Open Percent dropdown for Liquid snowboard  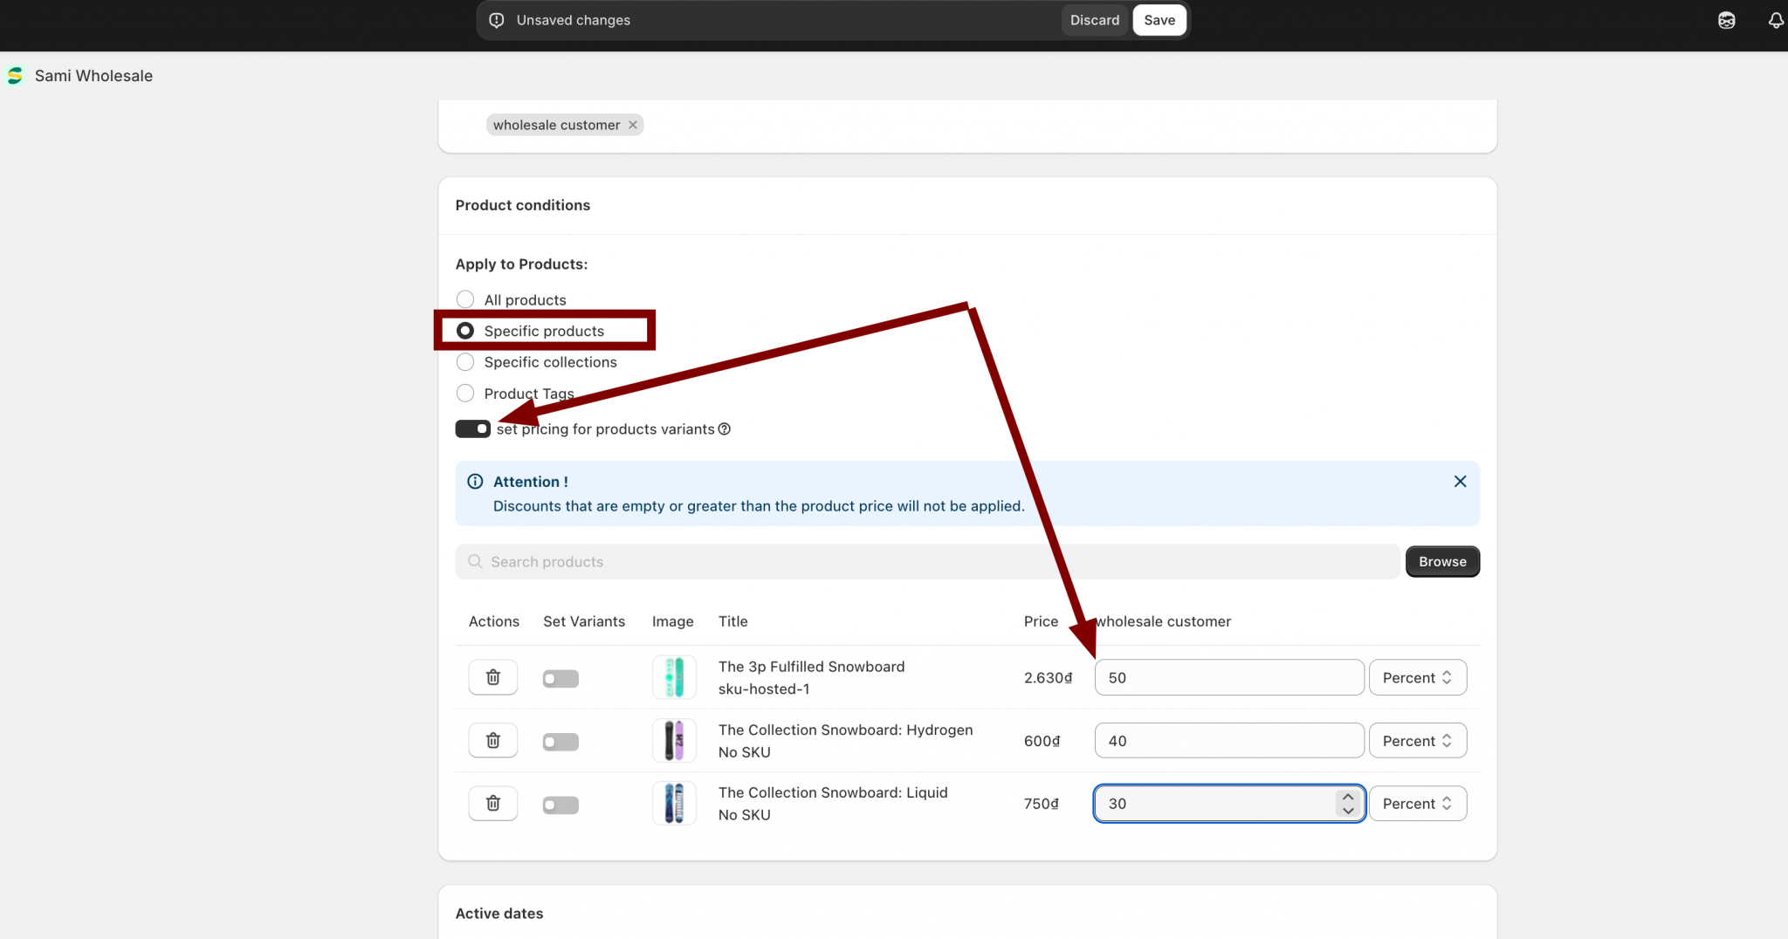[x=1417, y=803]
